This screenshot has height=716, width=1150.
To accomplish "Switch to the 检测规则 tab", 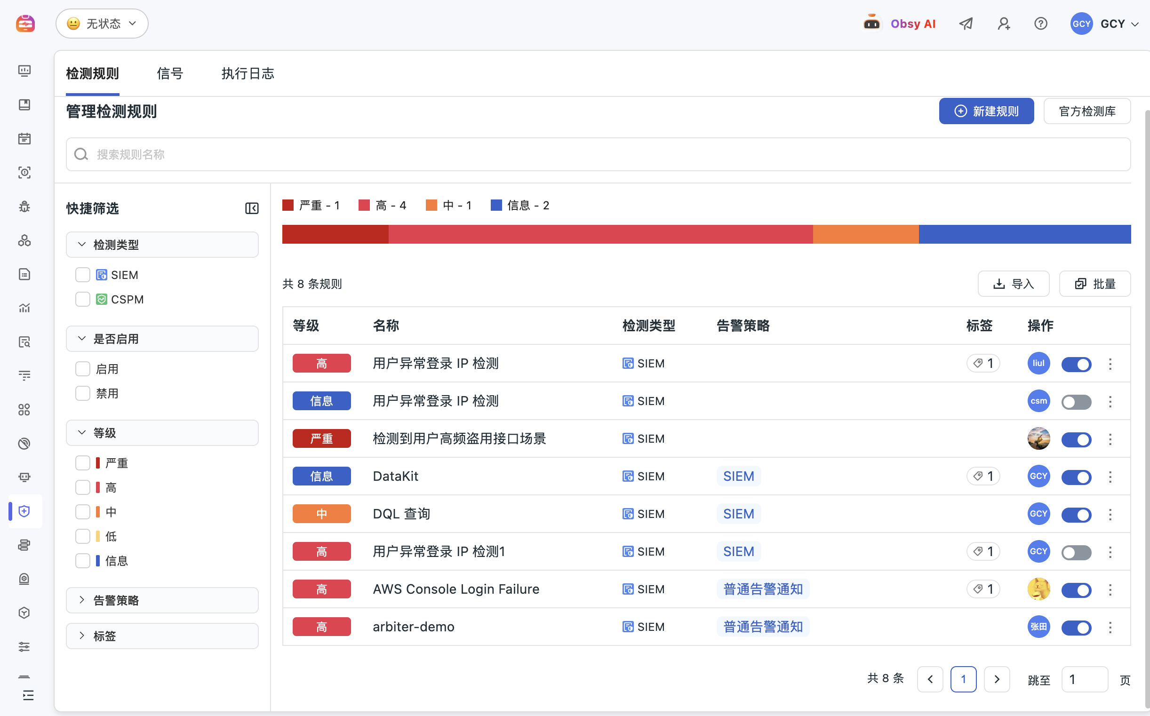I will click(92, 73).
